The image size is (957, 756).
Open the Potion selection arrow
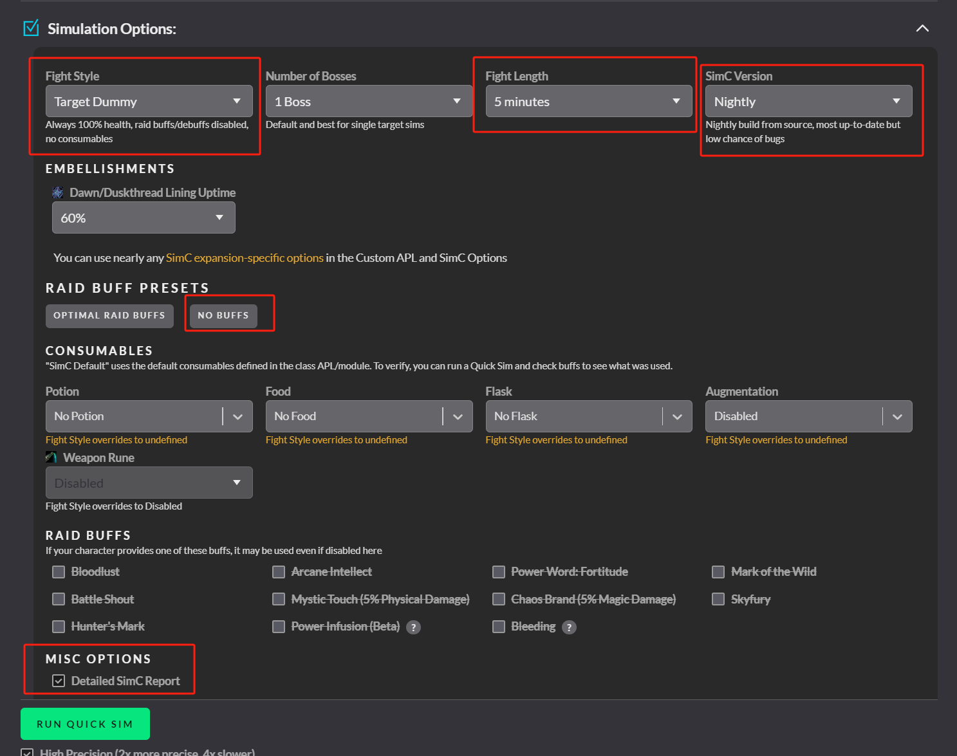(x=237, y=417)
